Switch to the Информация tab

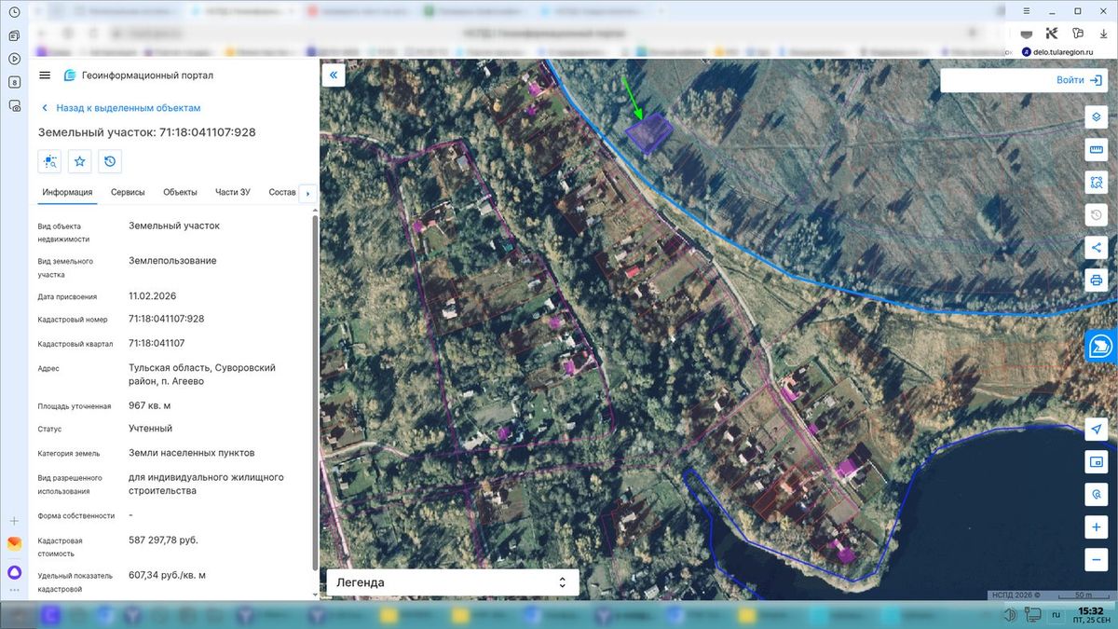(x=67, y=192)
